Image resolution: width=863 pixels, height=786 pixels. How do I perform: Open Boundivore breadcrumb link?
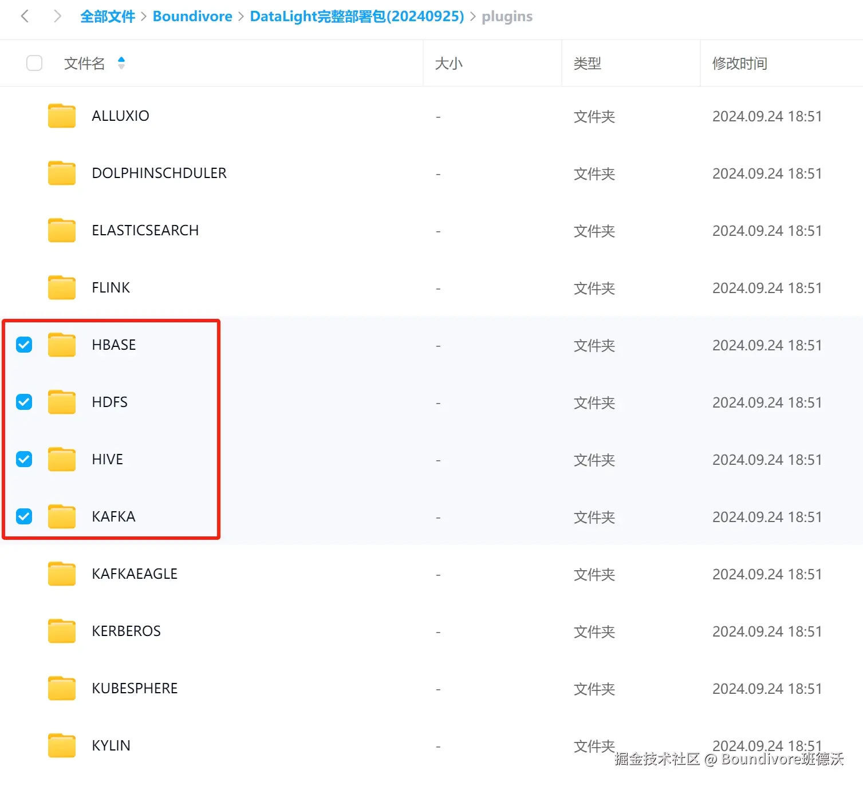pos(192,16)
